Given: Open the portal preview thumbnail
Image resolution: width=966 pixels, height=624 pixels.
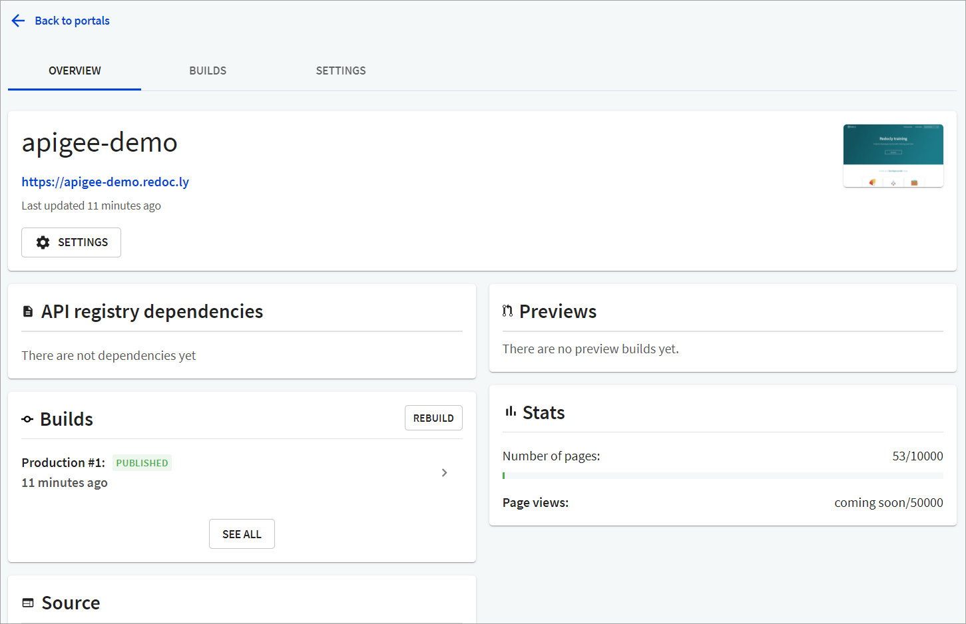Looking at the screenshot, I should [893, 156].
